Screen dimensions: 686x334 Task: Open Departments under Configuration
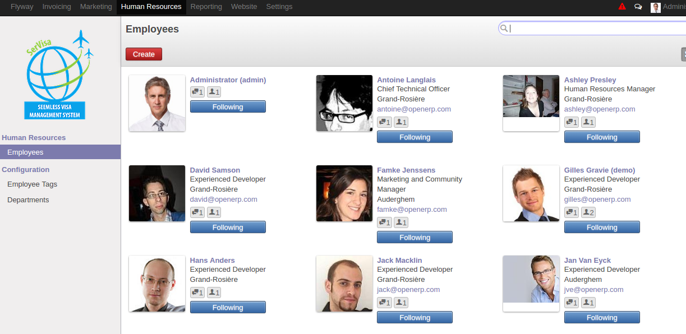[x=28, y=200]
